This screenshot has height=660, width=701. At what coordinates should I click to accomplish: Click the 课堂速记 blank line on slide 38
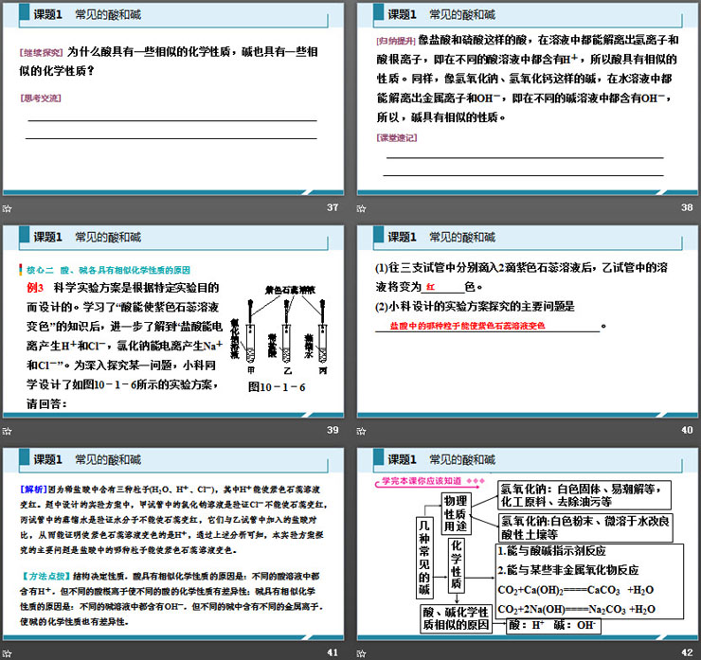[x=523, y=157]
